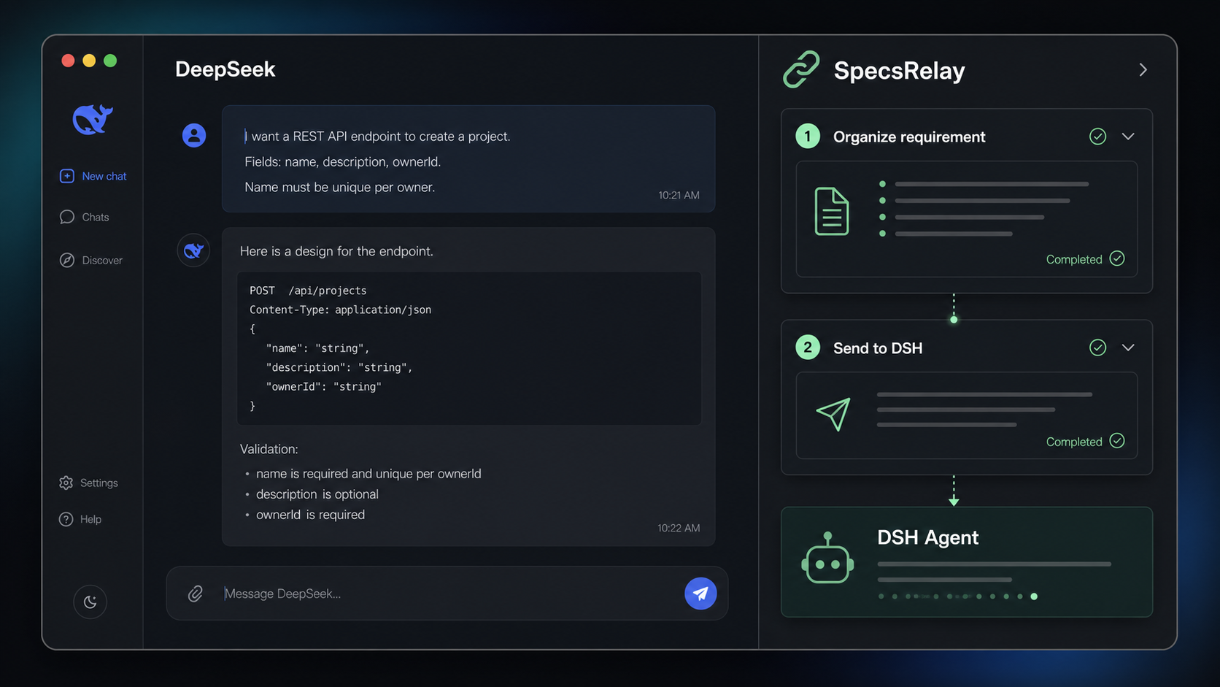Viewport: 1220px width, 687px height.
Task: Click Completed status in Send to DSH card
Action: tap(1085, 442)
